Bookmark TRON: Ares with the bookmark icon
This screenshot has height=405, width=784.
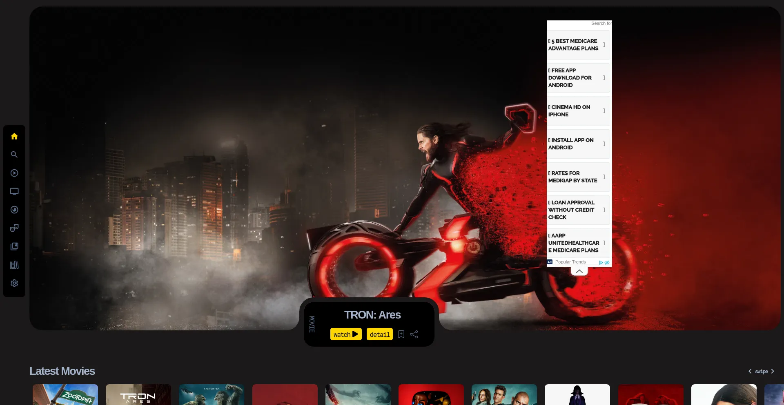tap(401, 334)
